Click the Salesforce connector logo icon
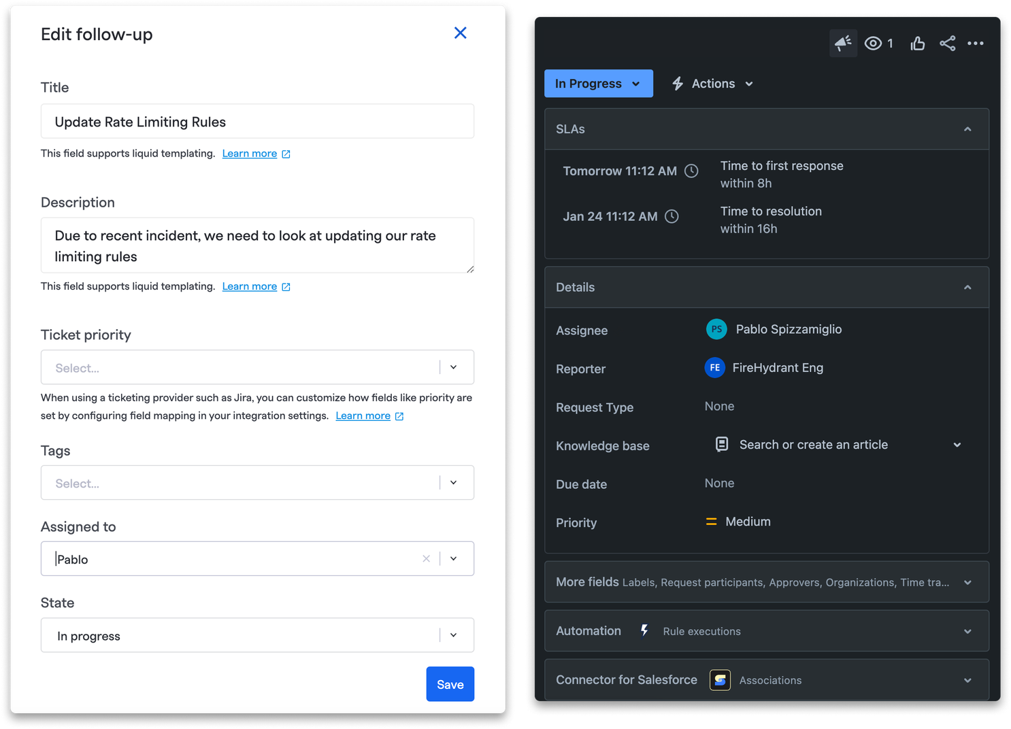The image size is (1011, 729). tap(720, 680)
